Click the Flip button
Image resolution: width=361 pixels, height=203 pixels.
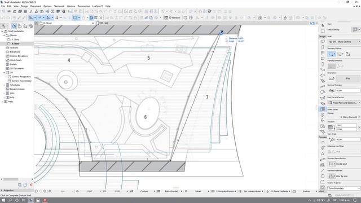[348, 78]
